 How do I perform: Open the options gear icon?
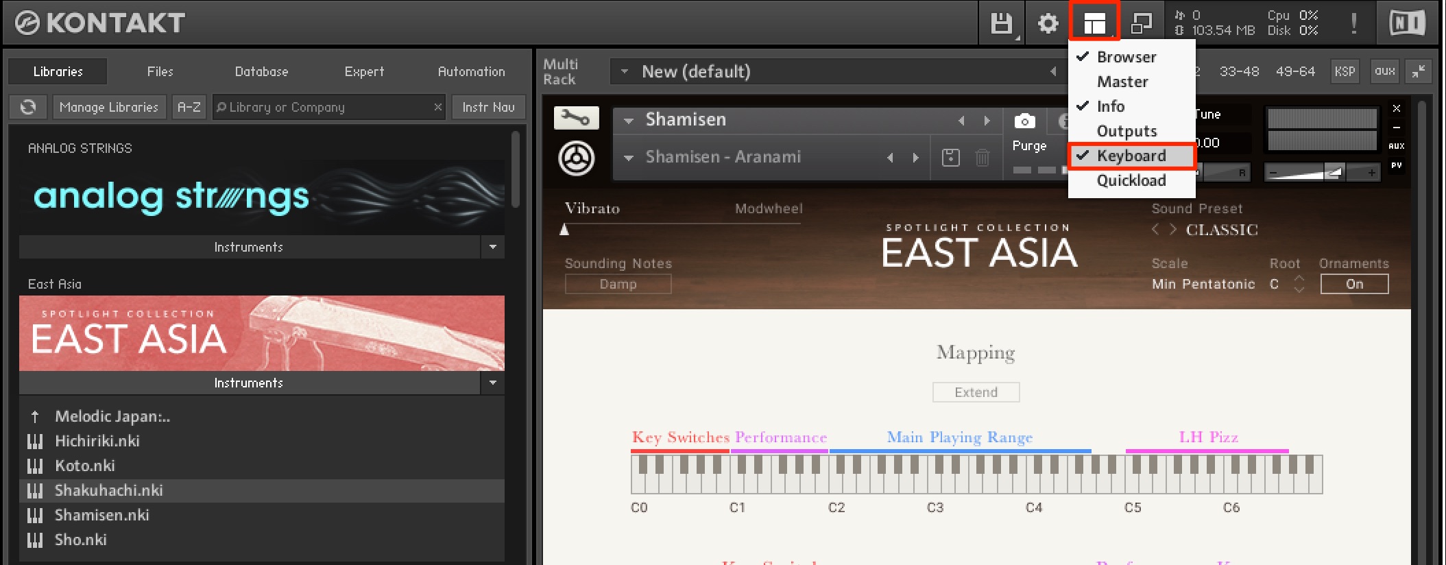1048,23
